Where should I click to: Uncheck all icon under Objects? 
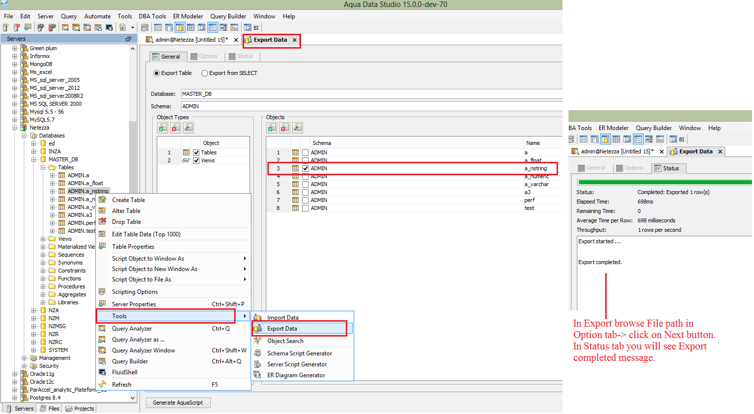285,128
